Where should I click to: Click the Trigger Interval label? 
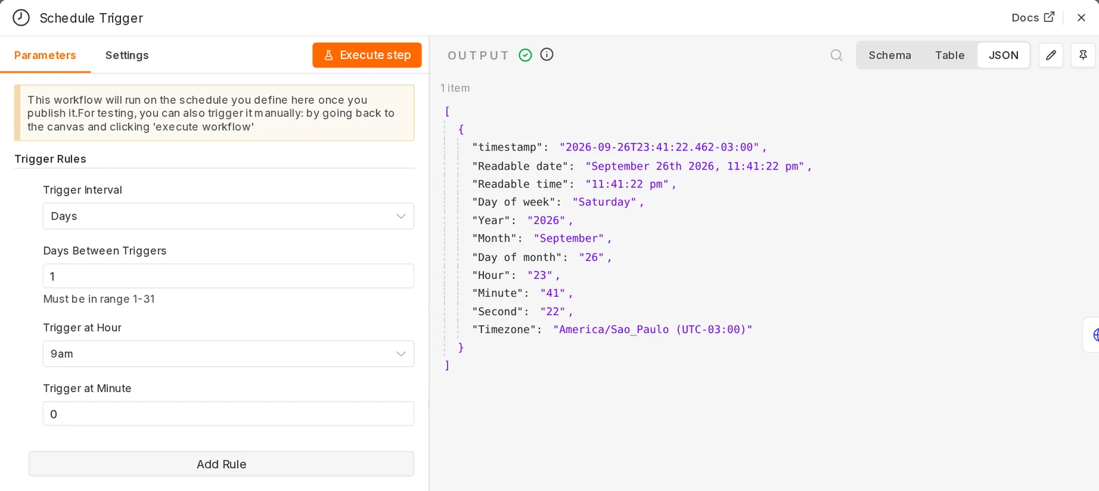(82, 190)
